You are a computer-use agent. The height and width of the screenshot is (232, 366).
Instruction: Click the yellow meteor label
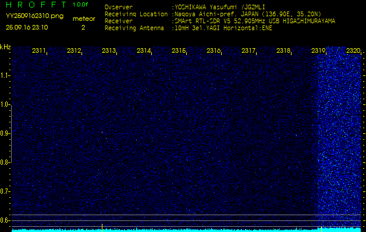pyautogui.click(x=83, y=19)
